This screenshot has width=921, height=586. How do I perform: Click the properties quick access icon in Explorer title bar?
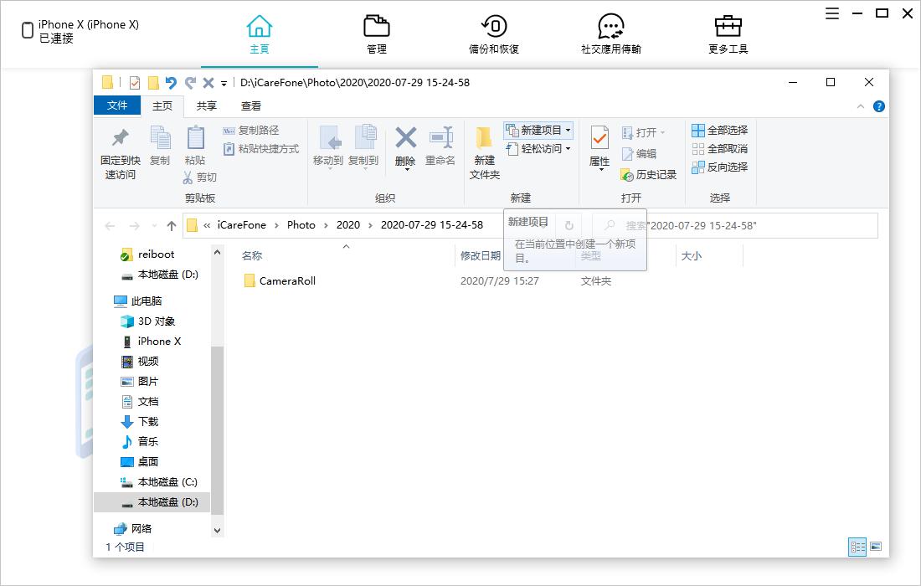click(x=135, y=83)
